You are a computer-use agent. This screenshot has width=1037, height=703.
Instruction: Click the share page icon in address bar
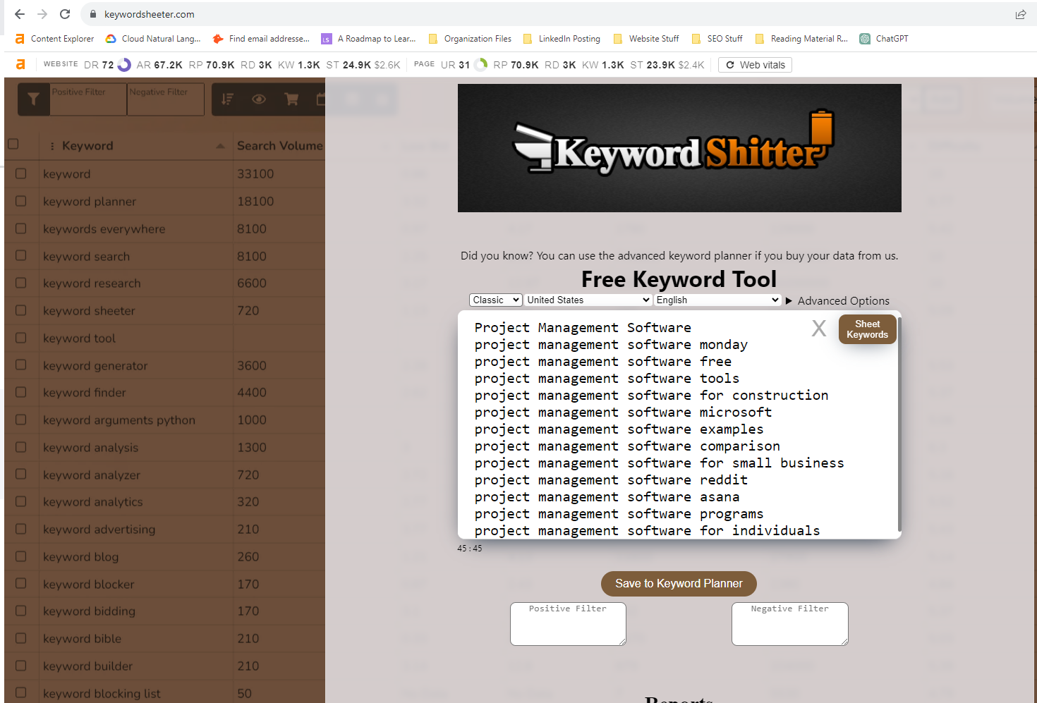[x=1021, y=14]
